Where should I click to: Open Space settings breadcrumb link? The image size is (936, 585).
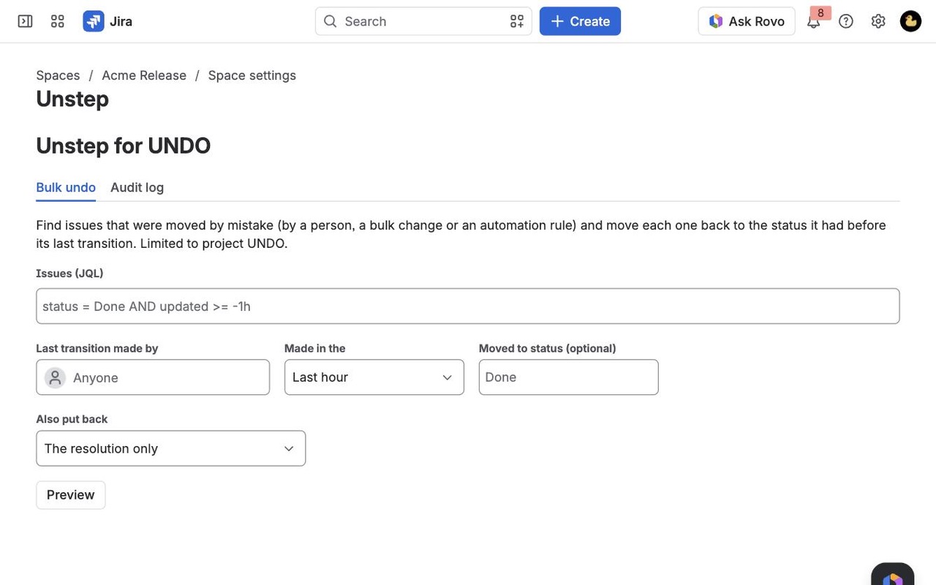click(252, 75)
